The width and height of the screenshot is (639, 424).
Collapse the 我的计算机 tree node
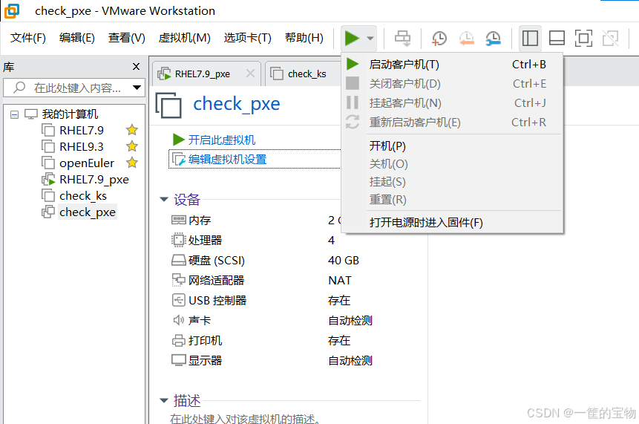point(14,114)
